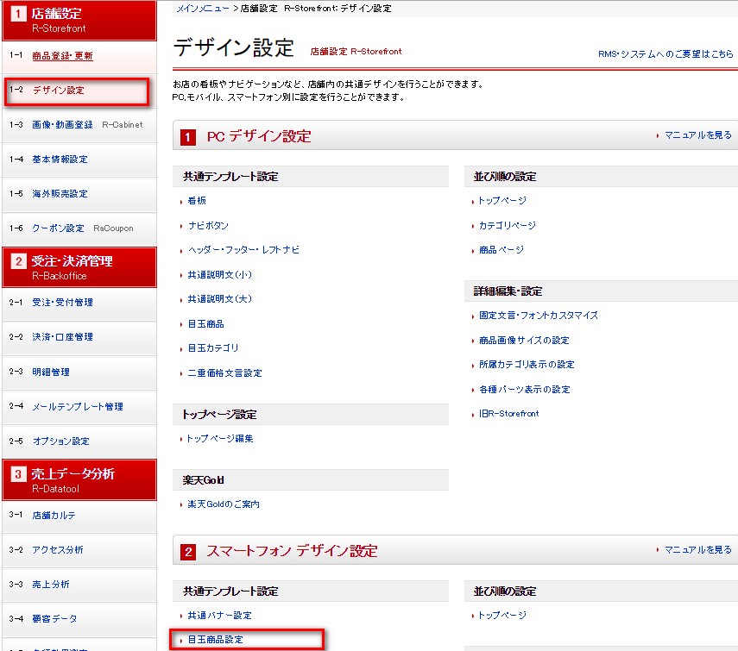This screenshot has width=738, height=651.
Task: Go to 明細管理
Action: point(51,372)
